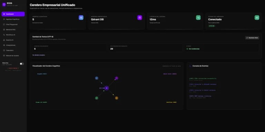Image resolution: width=265 pixels, height=132 pixels.
Task: Open the Integraciones section icon
Action: (4, 45)
